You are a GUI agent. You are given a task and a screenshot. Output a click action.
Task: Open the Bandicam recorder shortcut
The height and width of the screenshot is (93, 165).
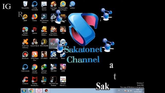[x=25, y=55]
